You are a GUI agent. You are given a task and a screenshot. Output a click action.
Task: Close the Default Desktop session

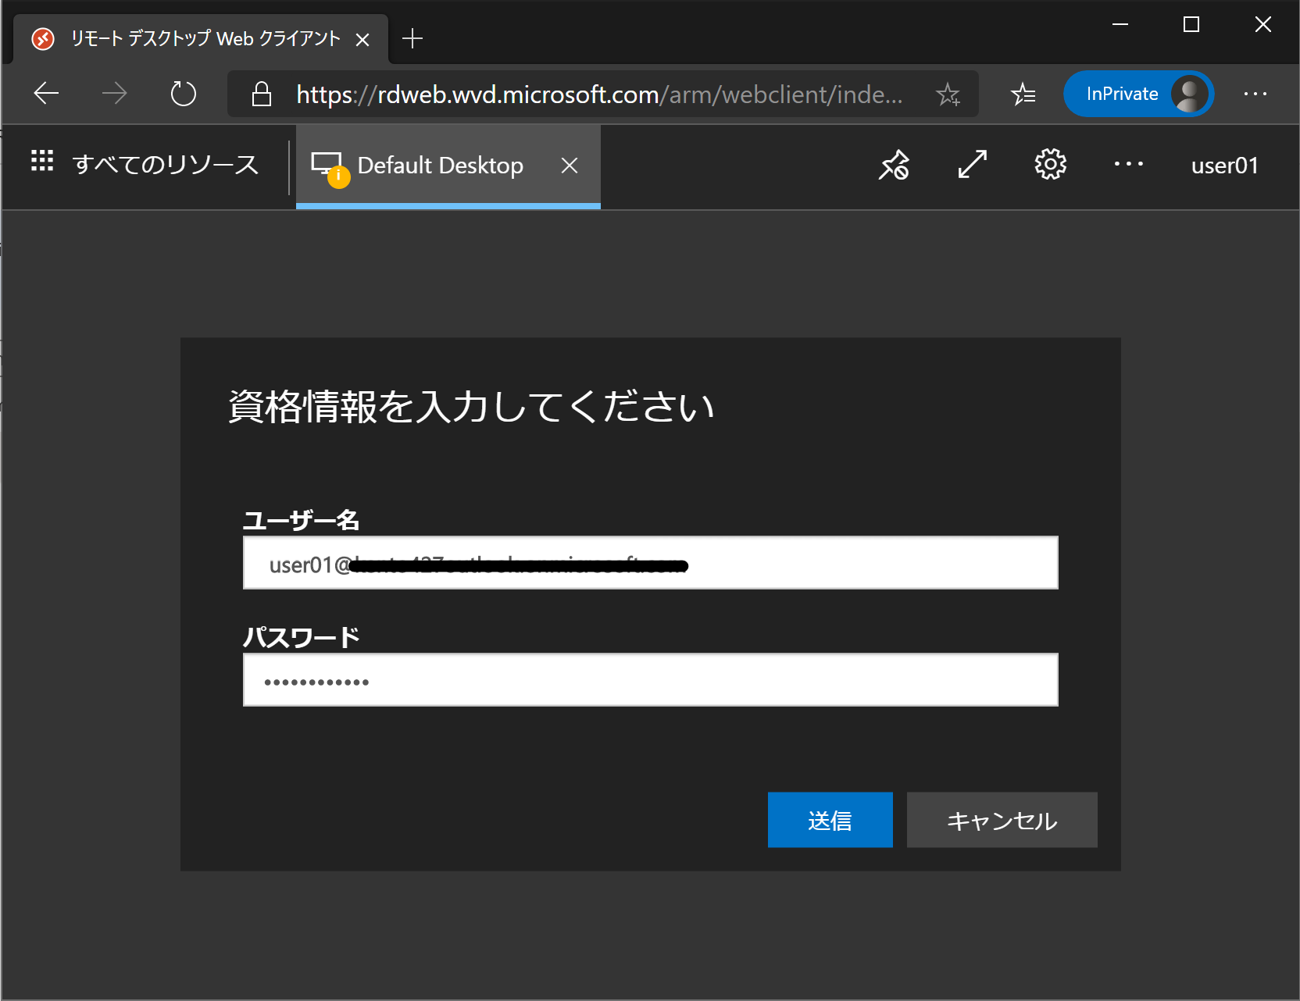point(570,165)
